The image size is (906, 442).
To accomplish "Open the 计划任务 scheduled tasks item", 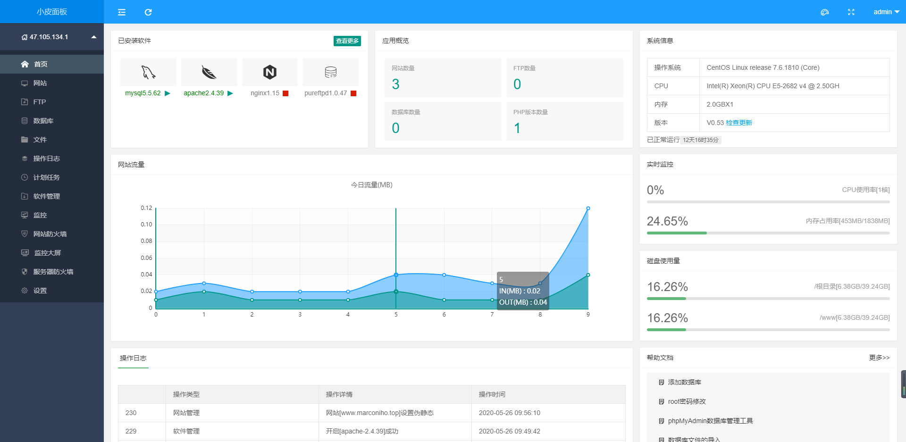I will tap(52, 177).
